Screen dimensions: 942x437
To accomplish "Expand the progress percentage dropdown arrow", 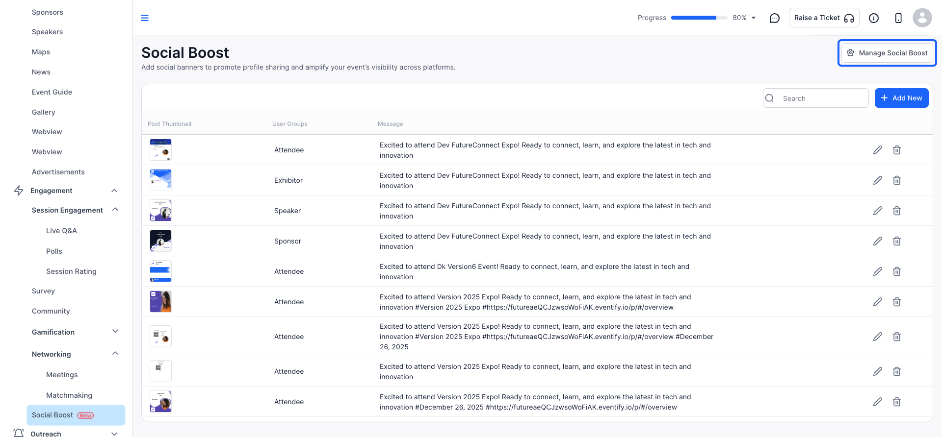I will click(754, 18).
